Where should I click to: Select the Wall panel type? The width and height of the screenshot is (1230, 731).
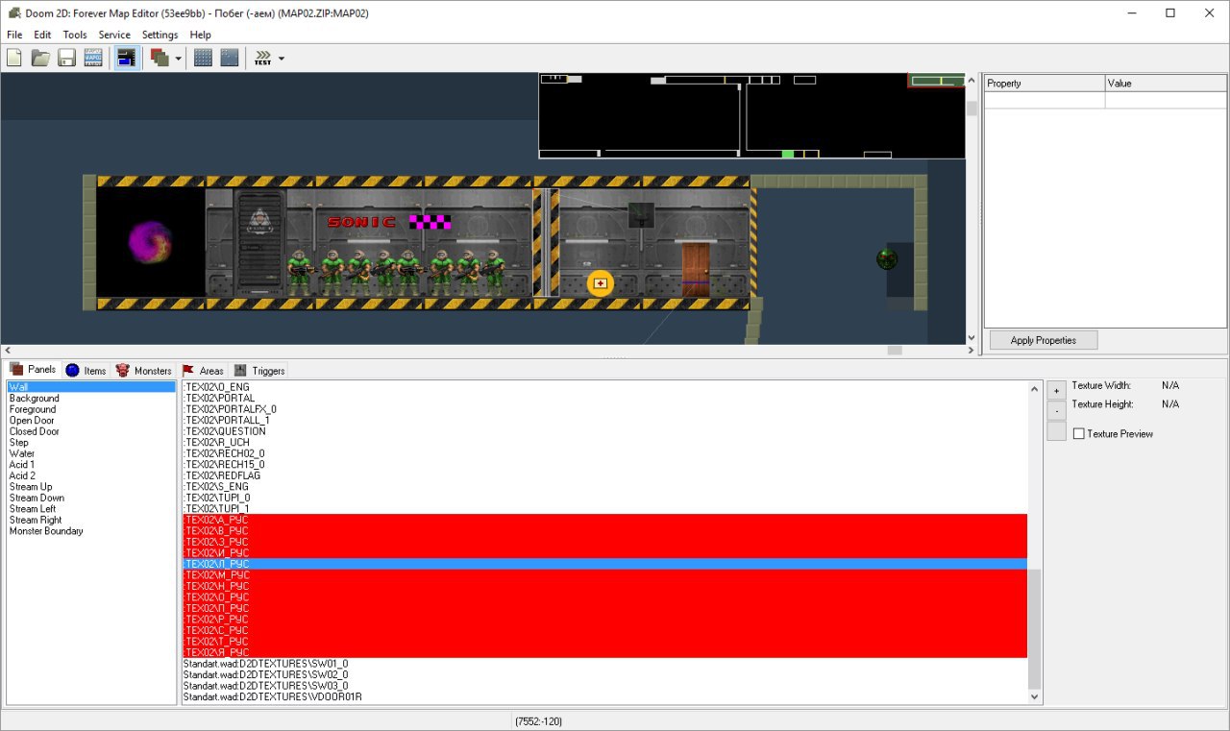[91, 387]
